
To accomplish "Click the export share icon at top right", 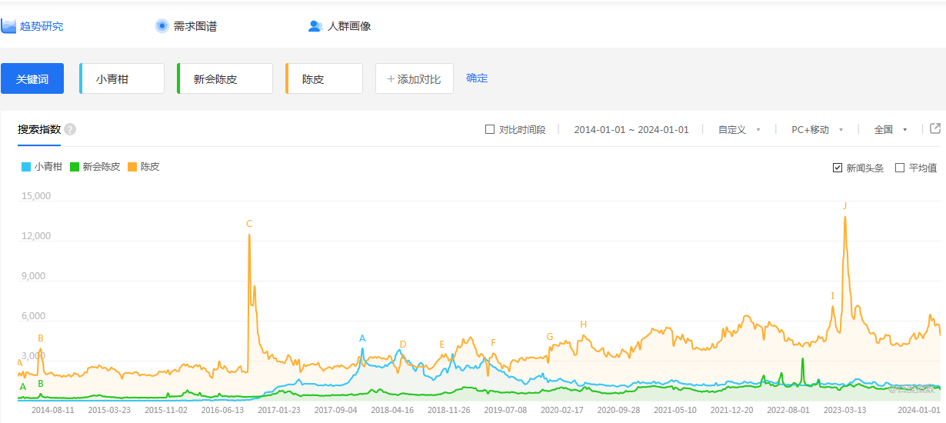I will coord(935,128).
